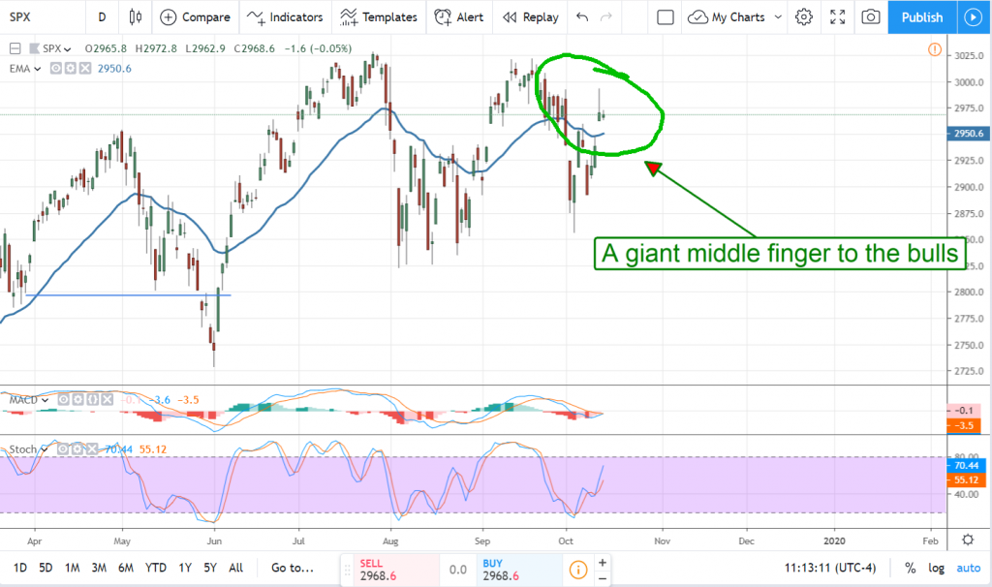Take a chart snapshot with the camera icon

click(869, 16)
